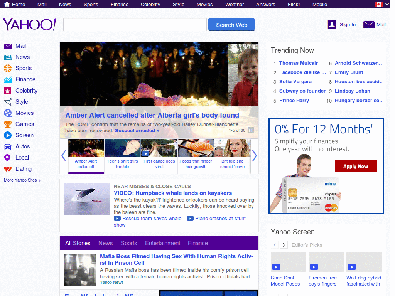Click the Games trophy icon in sidebar
Viewport: 395px width, 296px height.
point(8,124)
